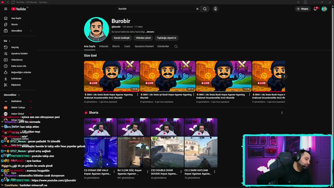The height and width of the screenshot is (188, 334).
Task: Open the Oluştur create button
Action: 303,9
